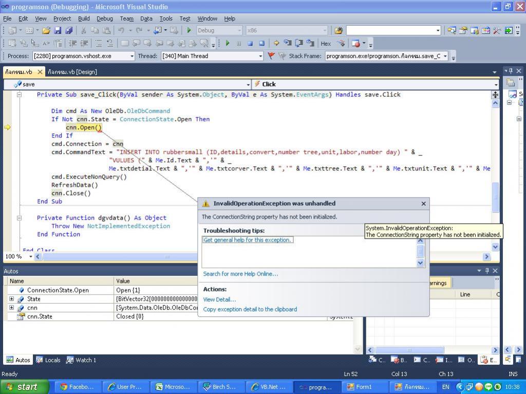
Task: Open the Tools menu
Action: click(166, 18)
